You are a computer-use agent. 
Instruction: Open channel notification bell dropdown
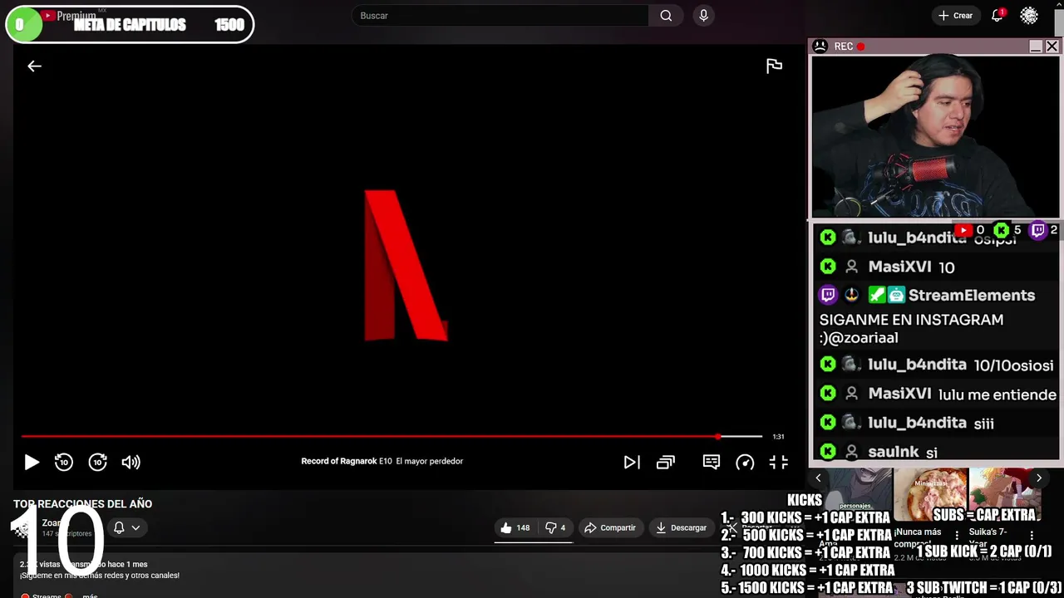(x=126, y=527)
